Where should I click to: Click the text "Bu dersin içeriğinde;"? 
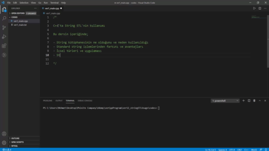(x=71, y=34)
